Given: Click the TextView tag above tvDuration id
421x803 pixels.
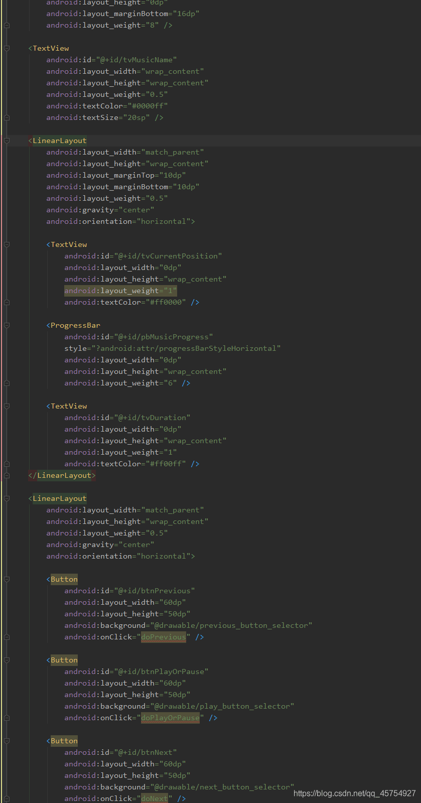Looking at the screenshot, I should click(69, 406).
